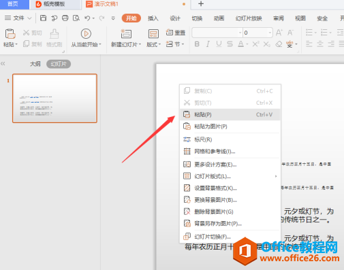Image resolution: width=344 pixels, height=270 pixels.
Task: Expand the bullet list dropdown arrow
Action: [x=315, y=33]
